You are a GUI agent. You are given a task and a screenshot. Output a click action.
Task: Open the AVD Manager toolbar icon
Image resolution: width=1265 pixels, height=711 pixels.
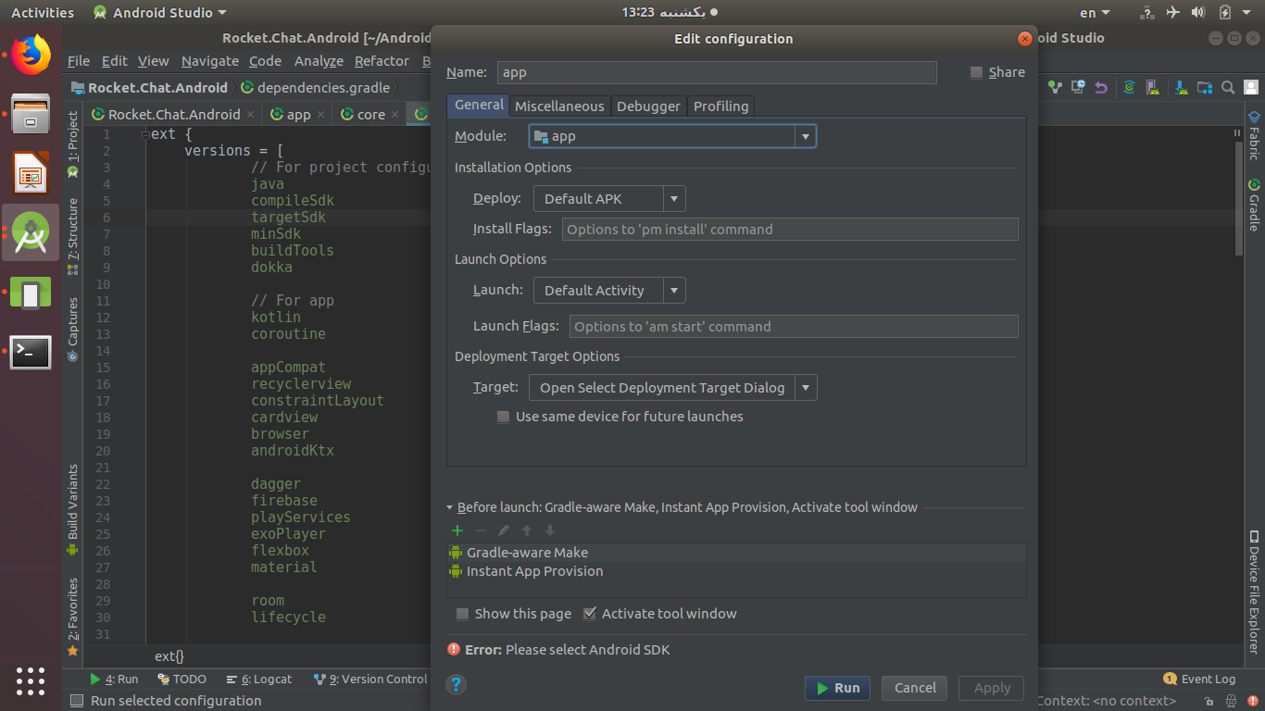[1152, 87]
